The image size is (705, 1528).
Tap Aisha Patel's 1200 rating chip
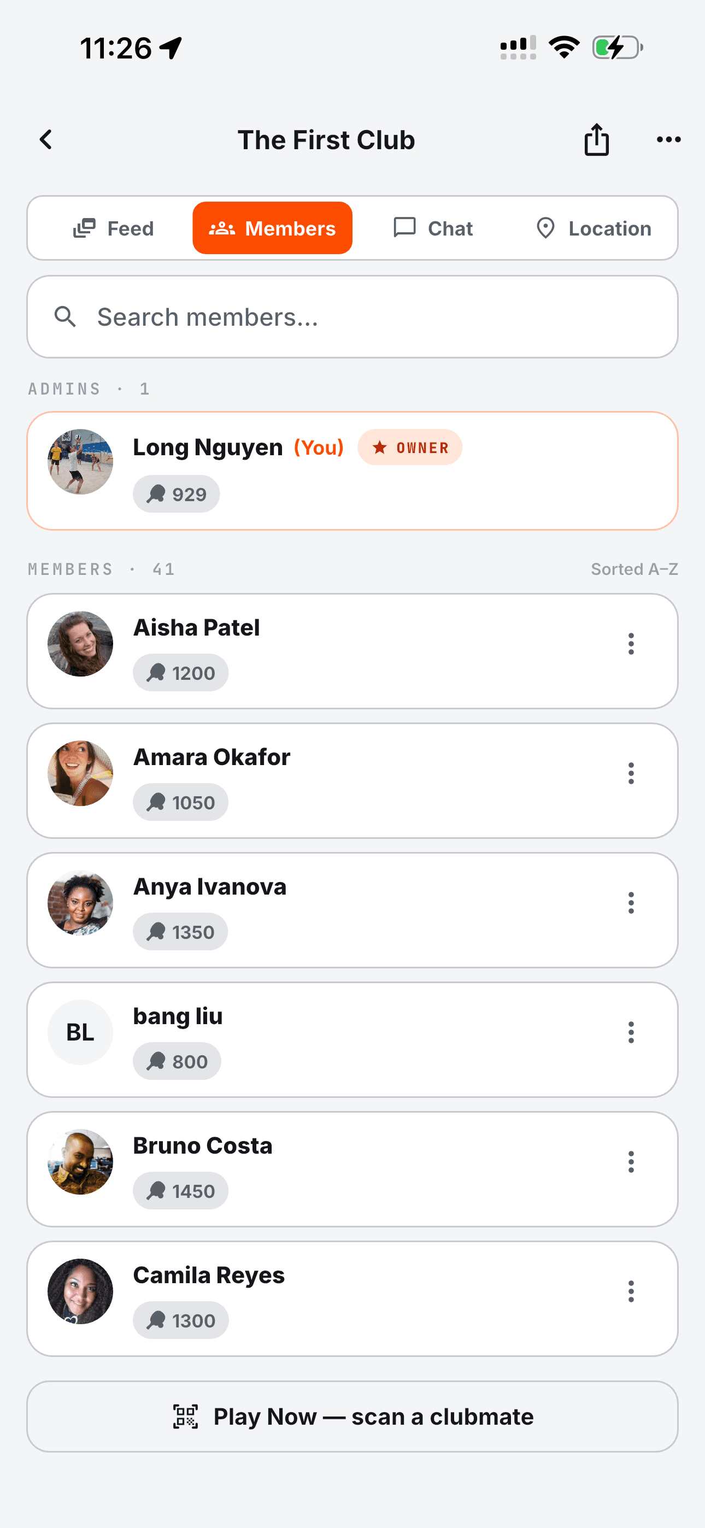pos(180,673)
